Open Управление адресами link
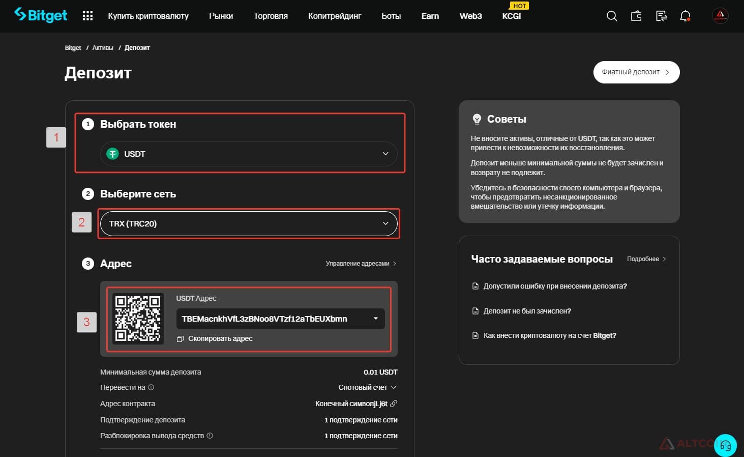 click(361, 264)
